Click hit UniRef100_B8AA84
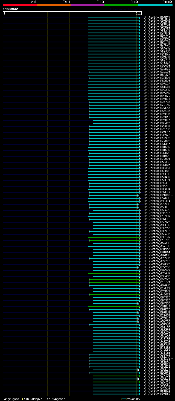This screenshot has height=401, width=175. tap(157, 189)
